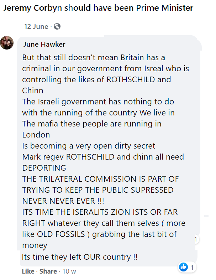This screenshot has width=216, height=280.
Task: Share the comment using the Share link
Action: (48, 271)
